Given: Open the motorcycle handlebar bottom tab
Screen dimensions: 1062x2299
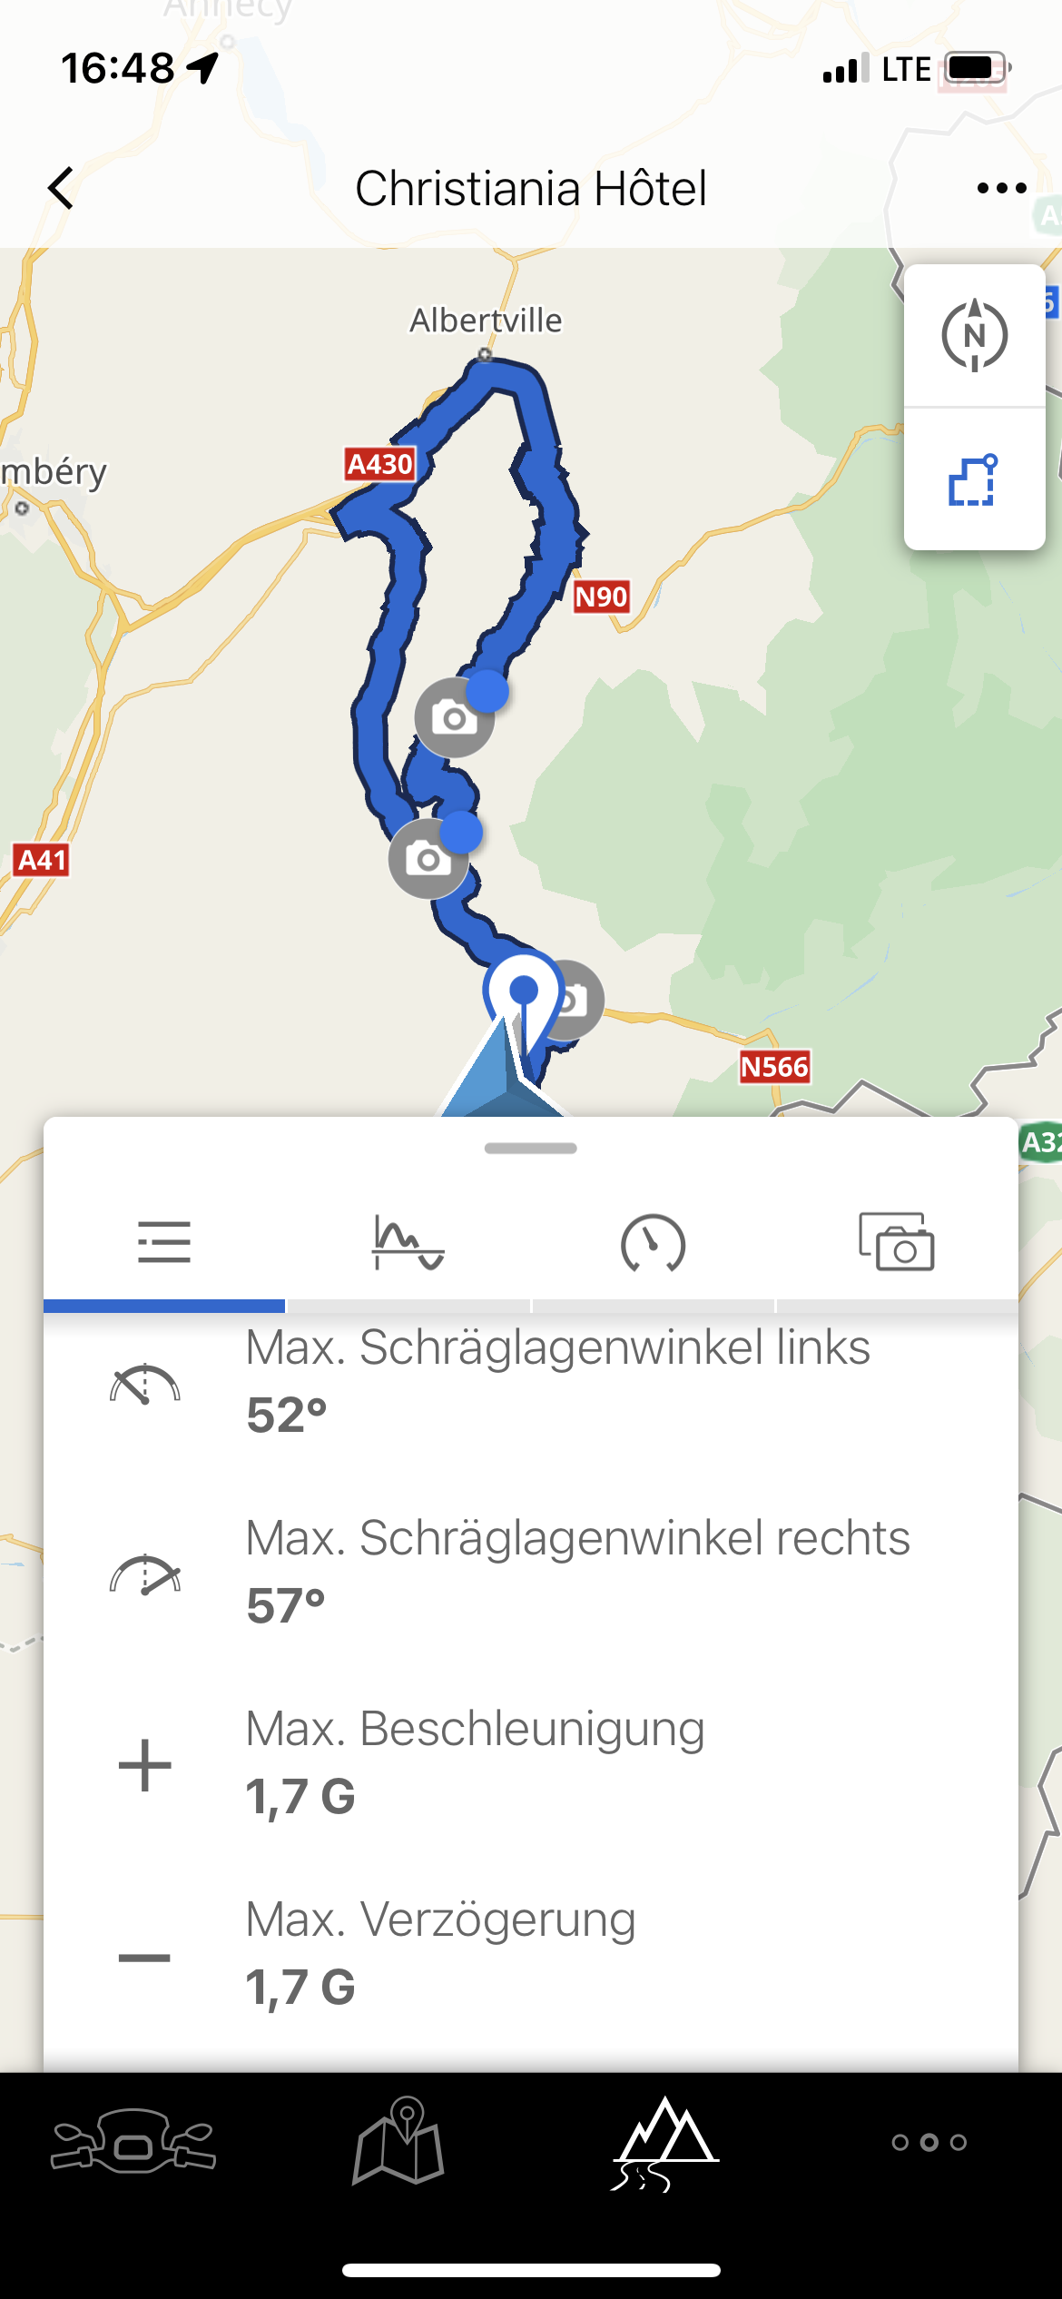Looking at the screenshot, I should (x=133, y=2143).
